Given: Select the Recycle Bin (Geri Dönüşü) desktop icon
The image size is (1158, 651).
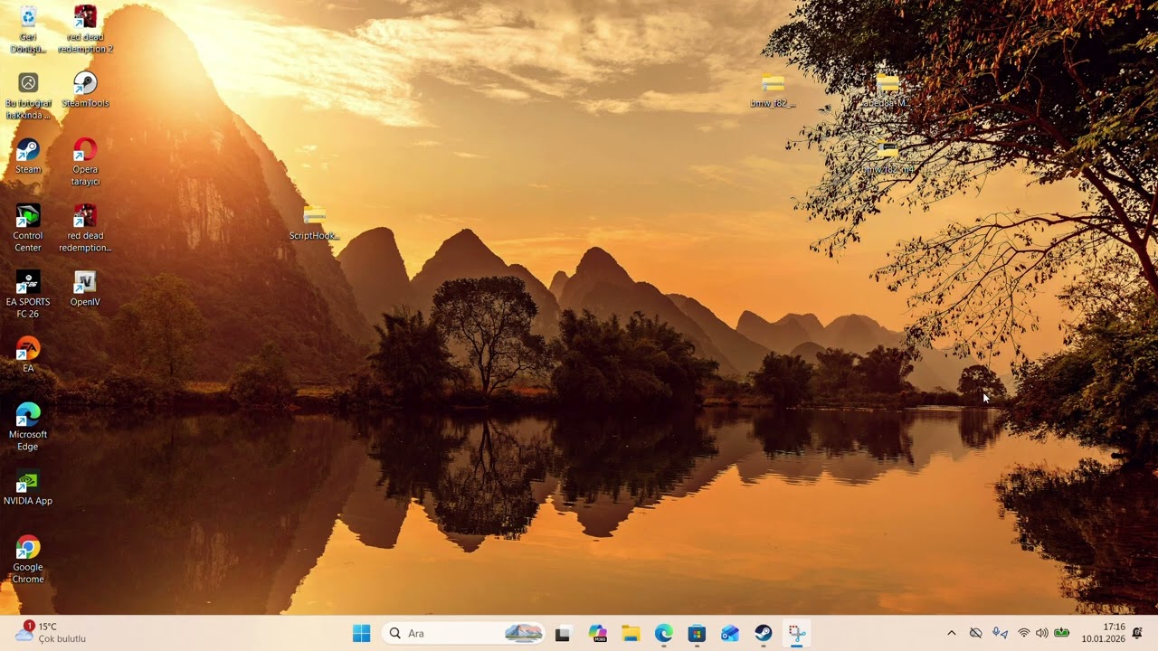Looking at the screenshot, I should (x=28, y=29).
